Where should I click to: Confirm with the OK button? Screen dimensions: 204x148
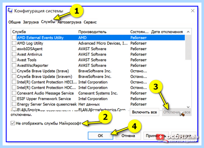coord(100,135)
